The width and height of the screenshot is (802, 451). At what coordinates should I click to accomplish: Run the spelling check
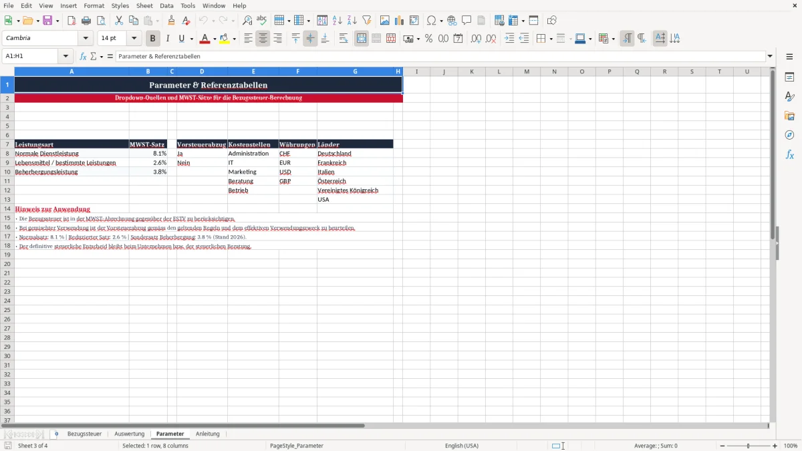pyautogui.click(x=262, y=21)
